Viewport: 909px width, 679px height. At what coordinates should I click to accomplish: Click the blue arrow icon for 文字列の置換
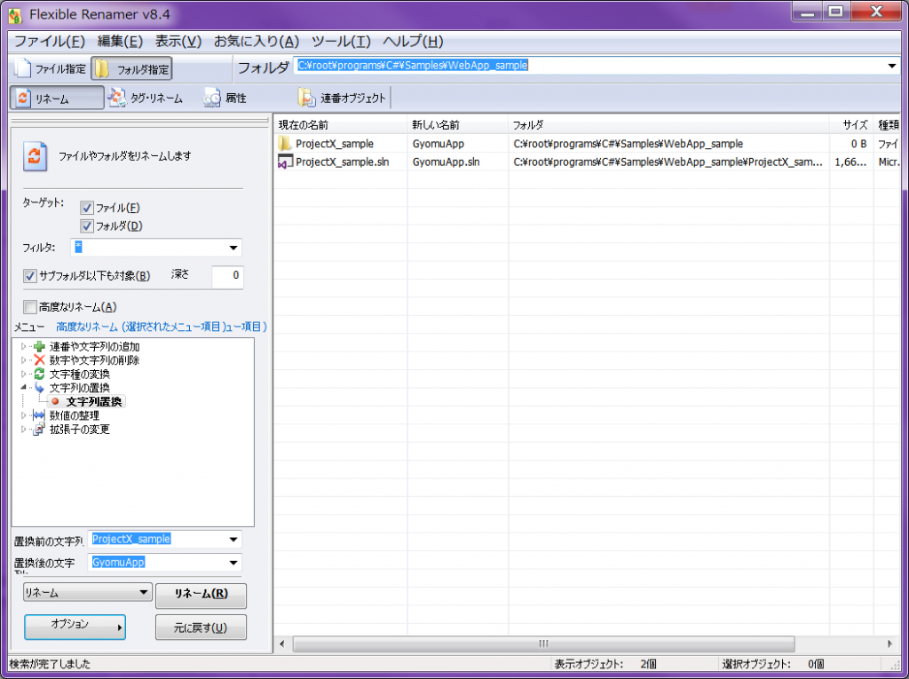(x=39, y=387)
